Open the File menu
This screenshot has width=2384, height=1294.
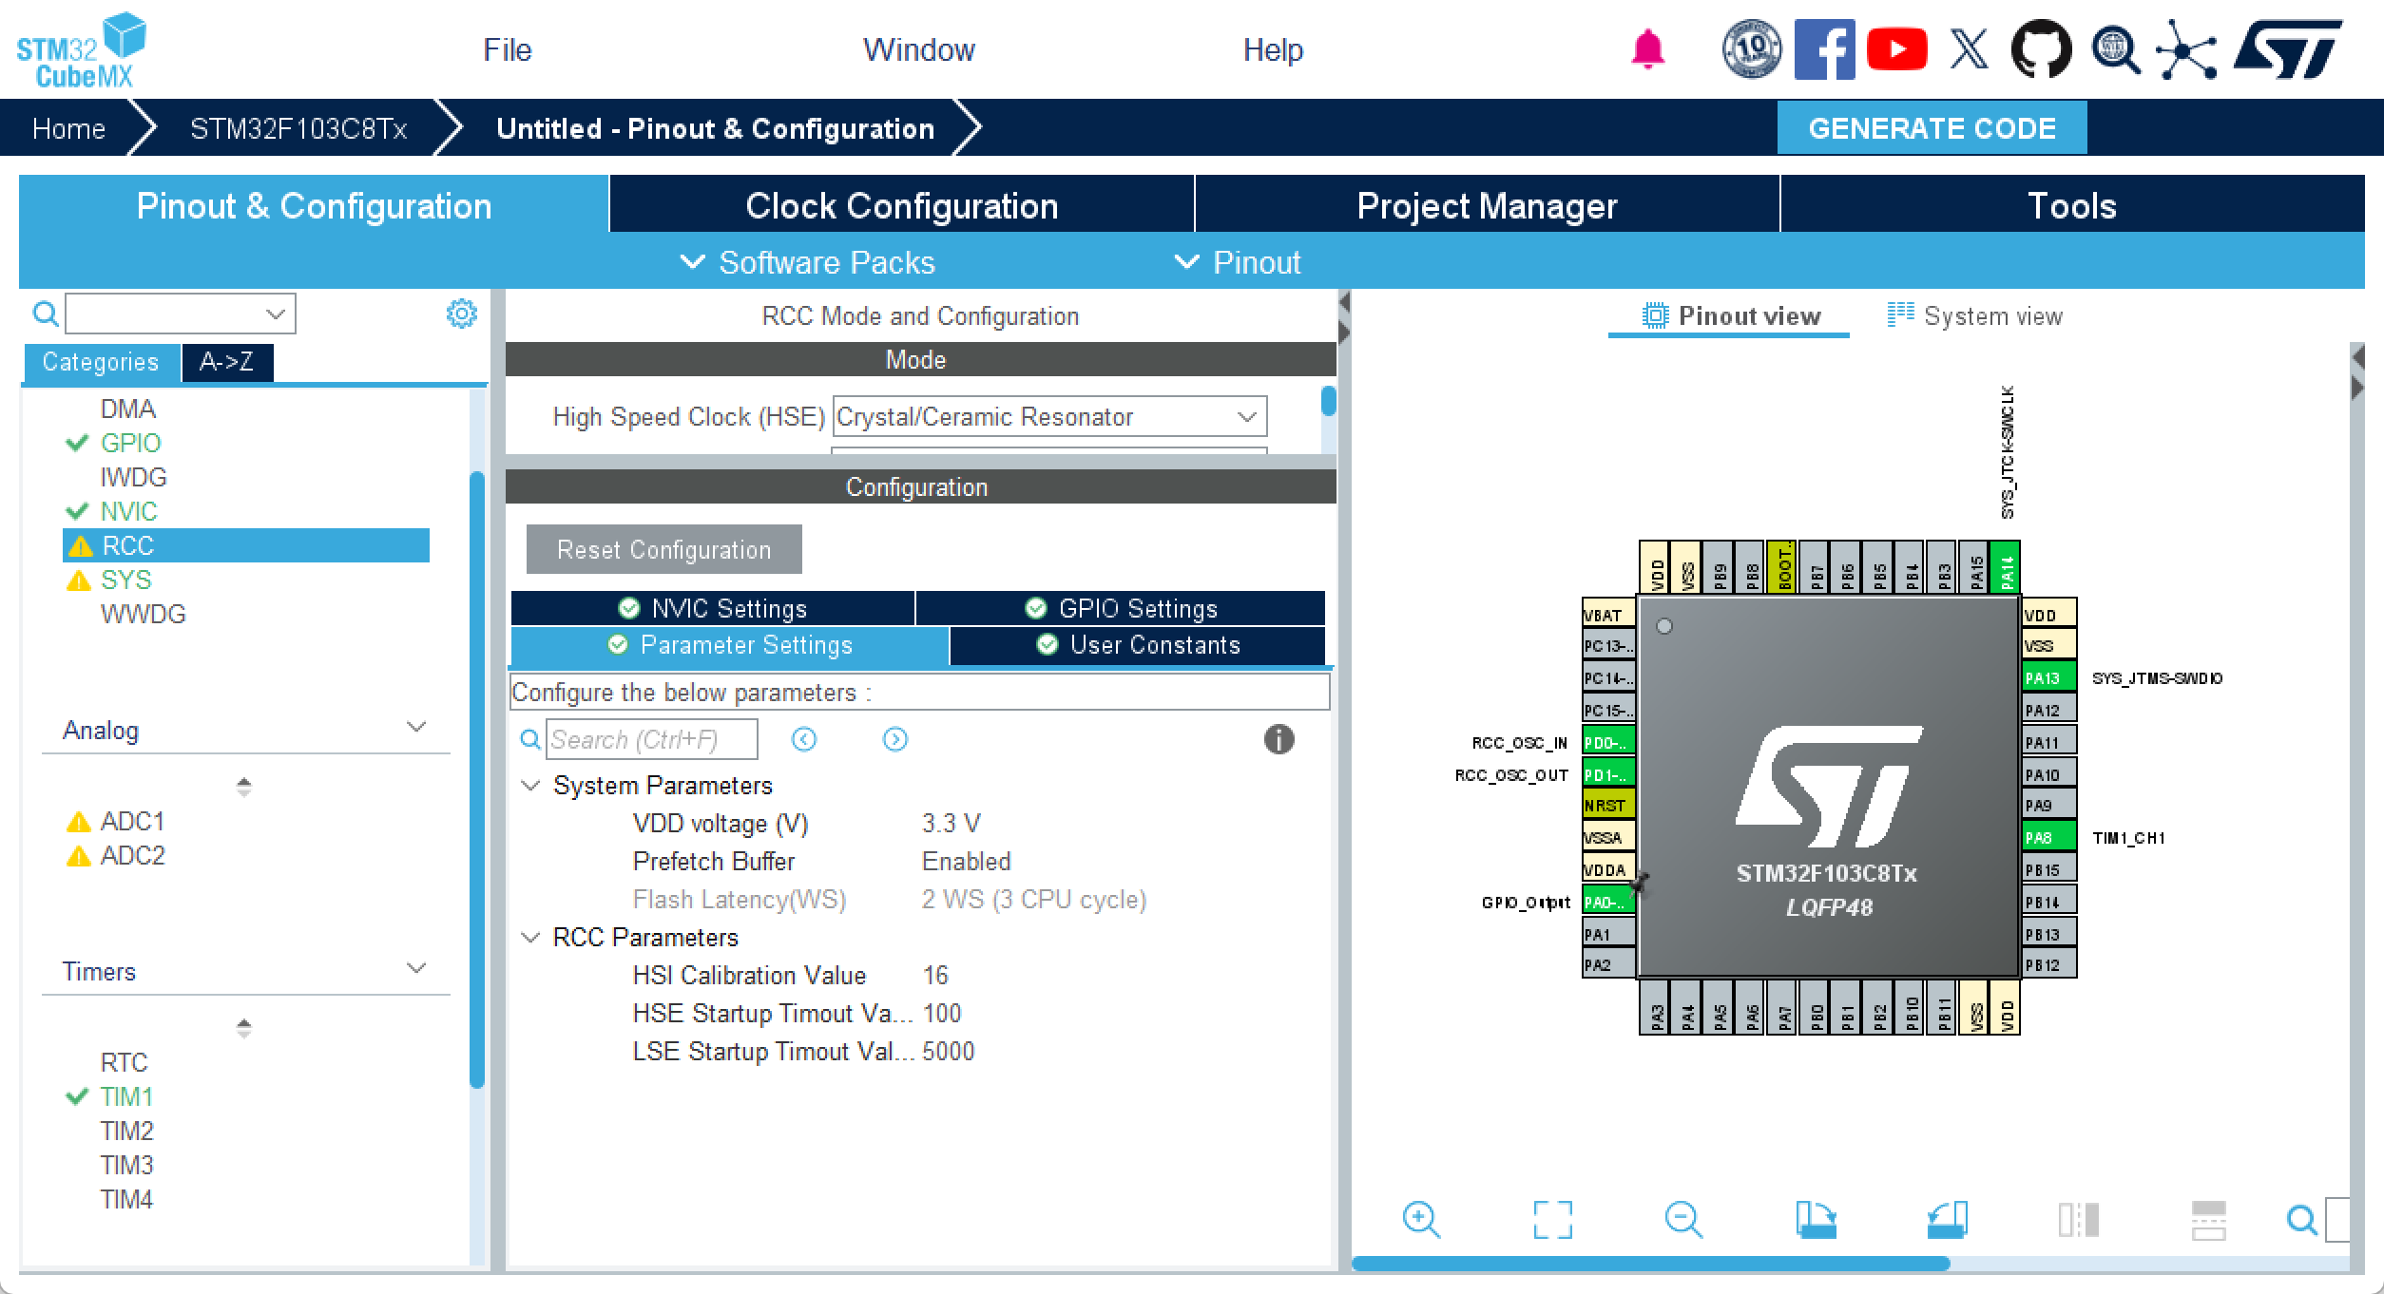point(507,49)
